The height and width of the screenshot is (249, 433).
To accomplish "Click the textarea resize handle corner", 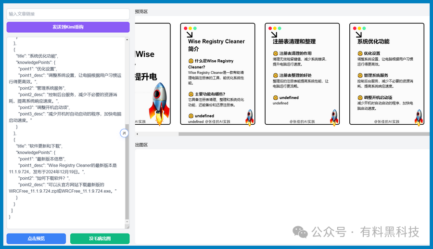I will (x=127, y=227).
